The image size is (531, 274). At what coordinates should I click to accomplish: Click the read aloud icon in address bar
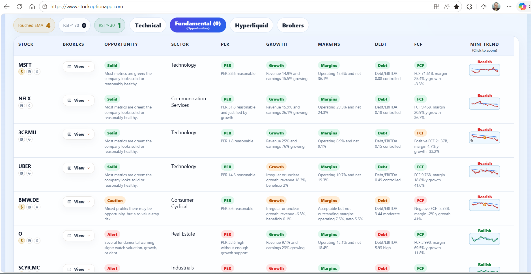[x=446, y=6]
